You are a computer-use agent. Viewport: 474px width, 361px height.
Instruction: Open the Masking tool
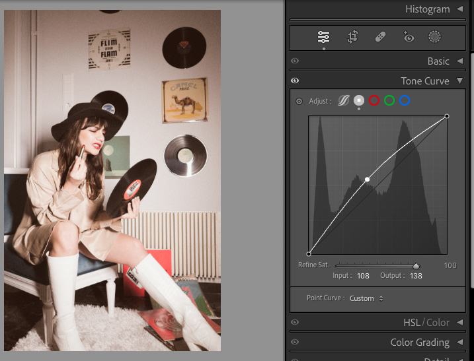click(434, 38)
